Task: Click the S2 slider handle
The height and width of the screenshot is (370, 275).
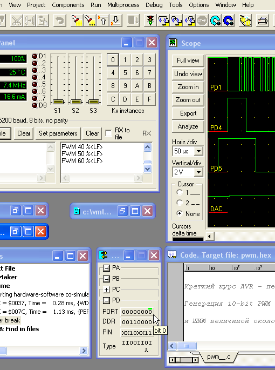Action: click(75, 102)
